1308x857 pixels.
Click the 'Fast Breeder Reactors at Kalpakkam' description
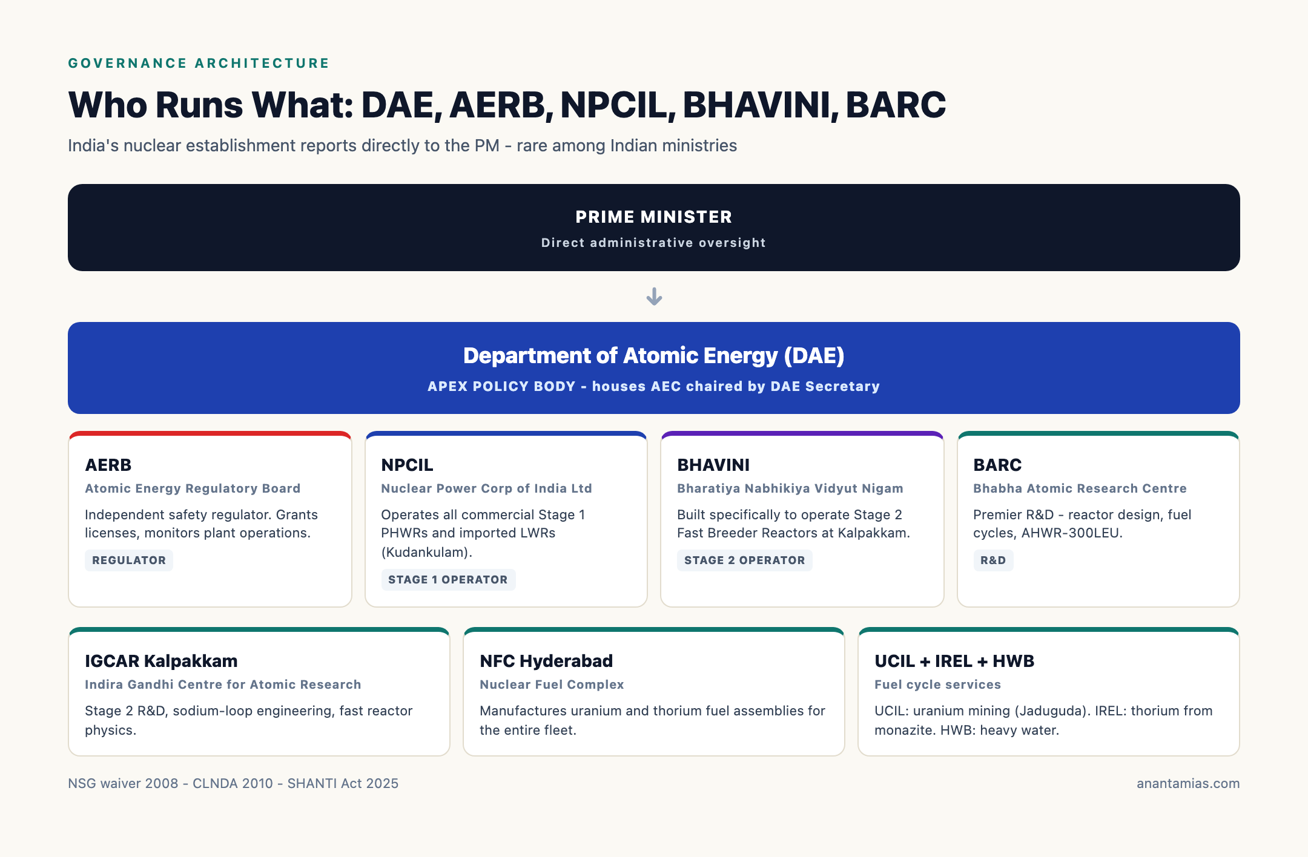(x=794, y=524)
